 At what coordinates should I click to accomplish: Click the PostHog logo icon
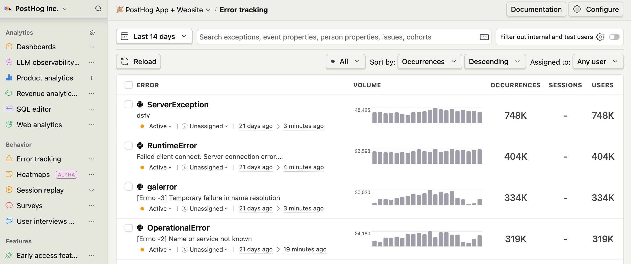pos(8,9)
